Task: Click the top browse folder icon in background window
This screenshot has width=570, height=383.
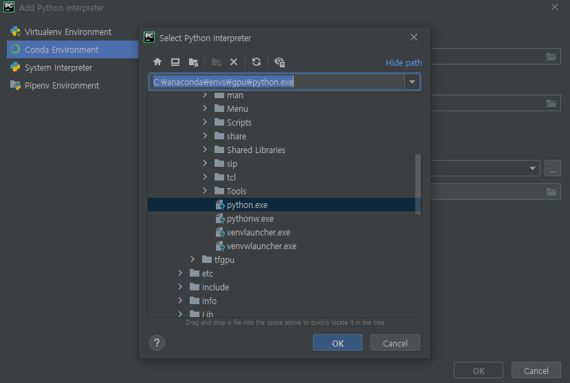Action: pos(551,57)
